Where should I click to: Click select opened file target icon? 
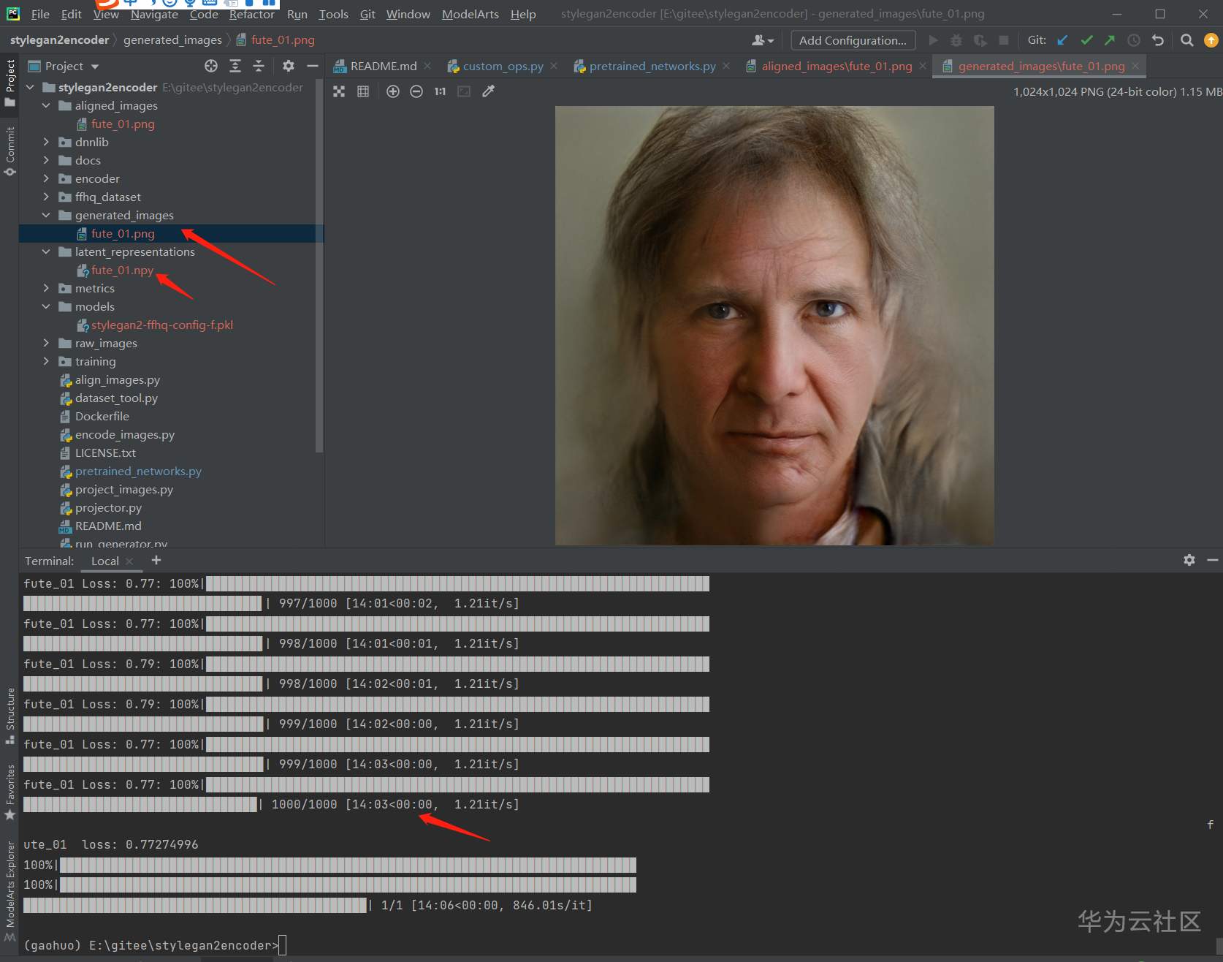211,67
